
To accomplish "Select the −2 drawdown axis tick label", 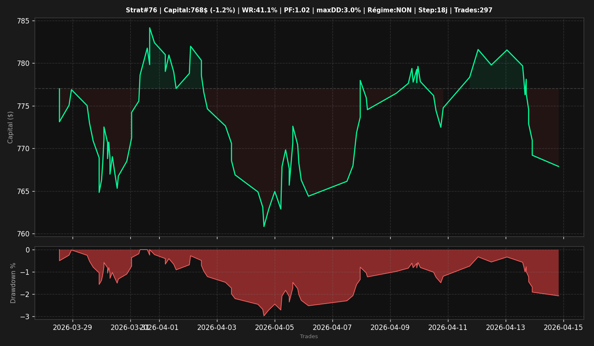I will tap(25, 295).
